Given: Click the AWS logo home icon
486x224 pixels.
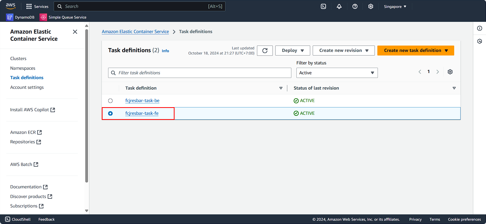Looking at the screenshot, I should tap(11, 6).
